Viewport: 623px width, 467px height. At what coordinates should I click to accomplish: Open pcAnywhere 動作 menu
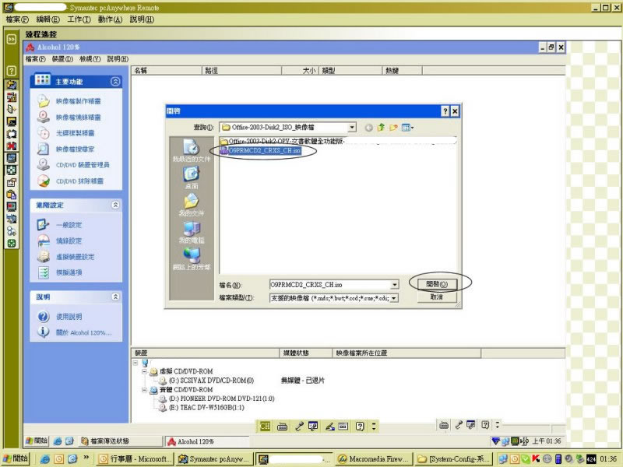tap(110, 19)
